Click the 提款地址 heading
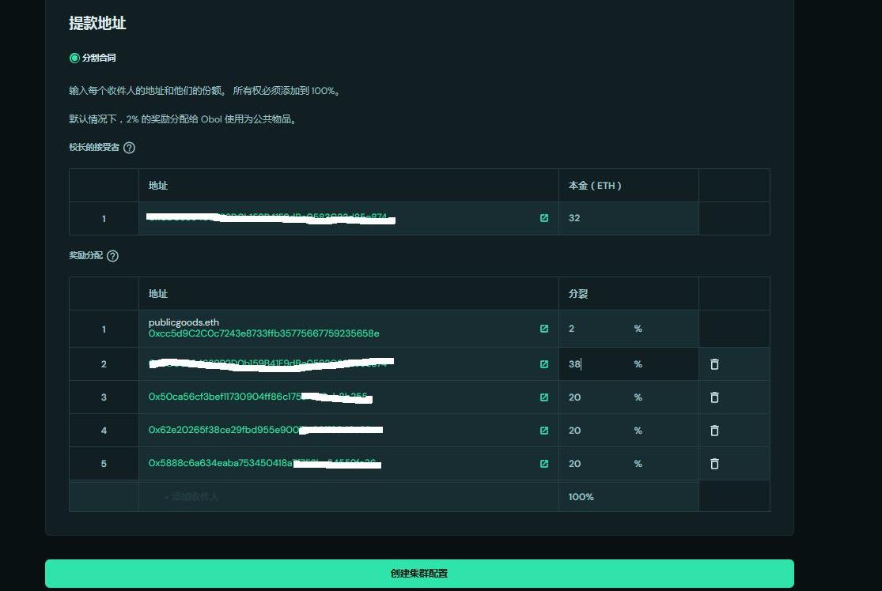 point(97,23)
